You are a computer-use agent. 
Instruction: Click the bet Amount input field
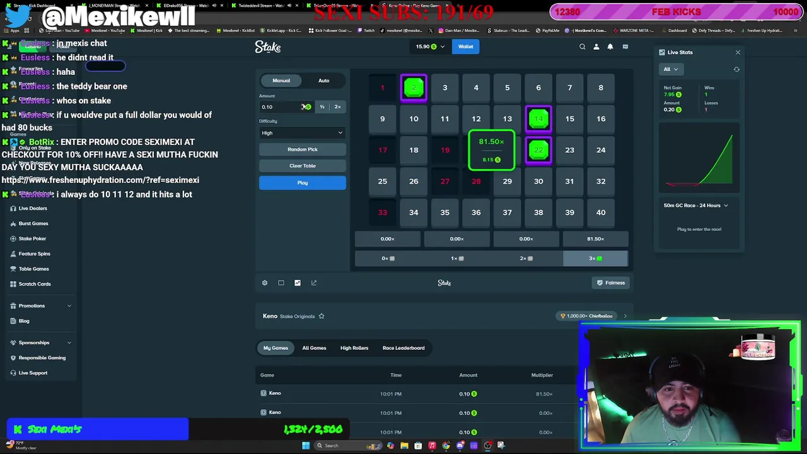[x=286, y=107]
